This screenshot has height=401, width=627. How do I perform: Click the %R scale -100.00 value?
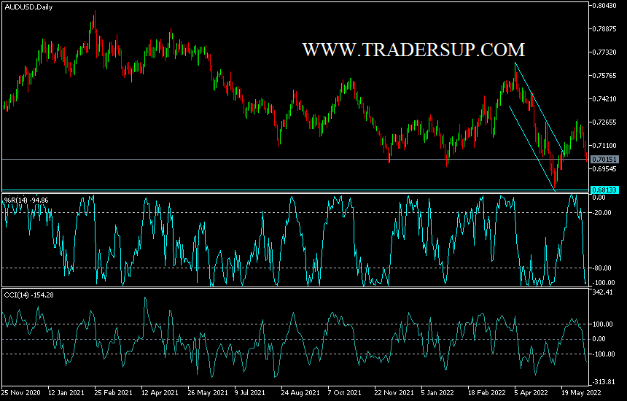pos(604,283)
